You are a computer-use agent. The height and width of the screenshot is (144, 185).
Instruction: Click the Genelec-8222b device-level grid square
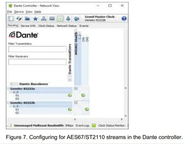76,103
